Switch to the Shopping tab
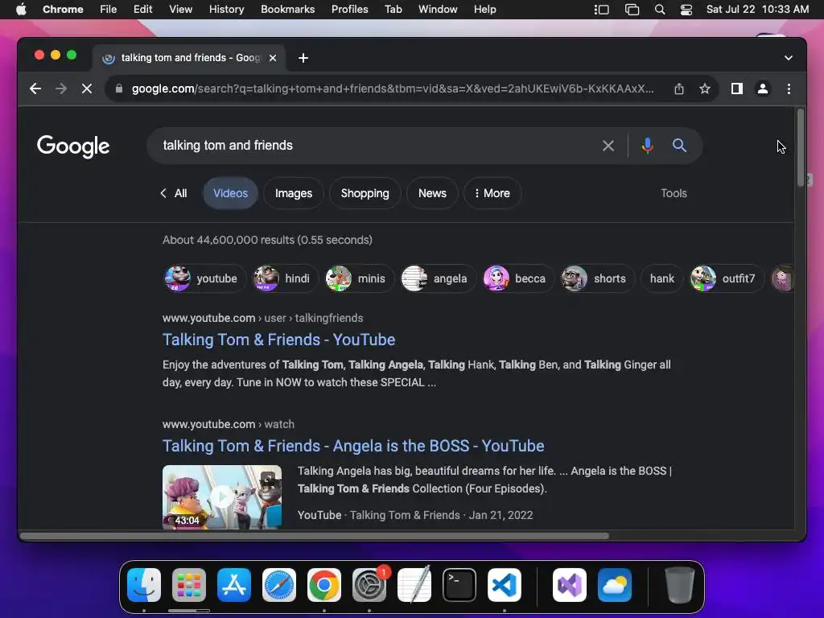Viewport: 824px width, 618px height. [365, 193]
